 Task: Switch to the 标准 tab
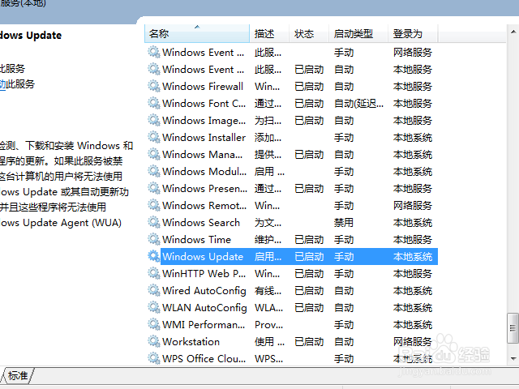pyautogui.click(x=18, y=375)
